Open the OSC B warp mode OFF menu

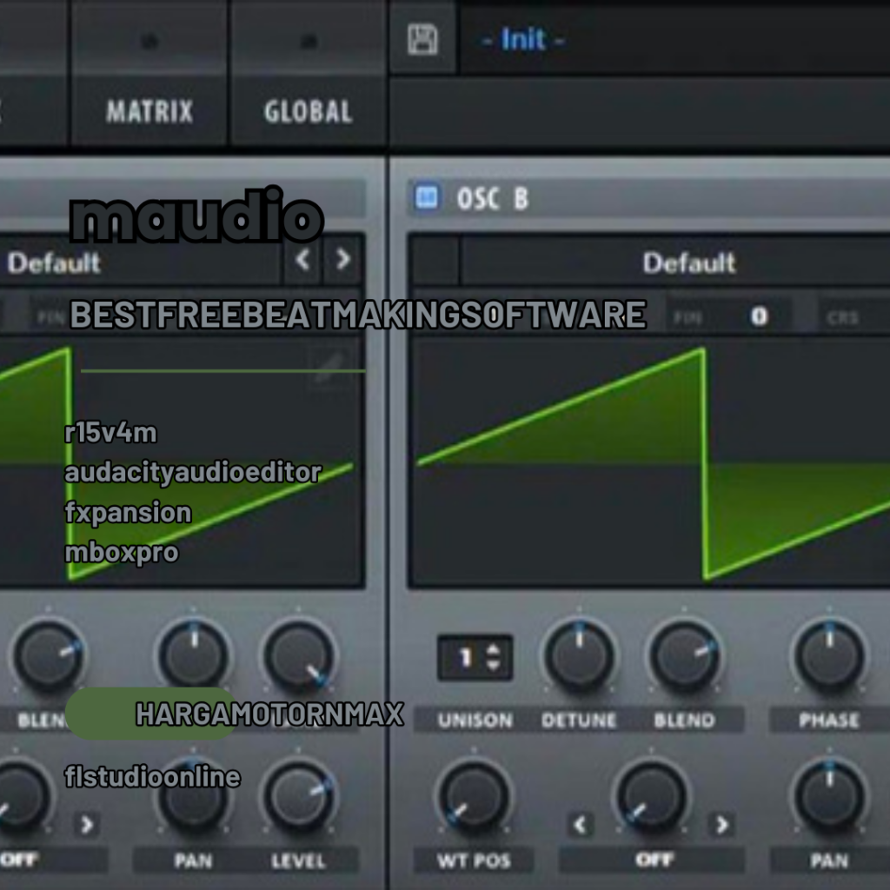652,860
